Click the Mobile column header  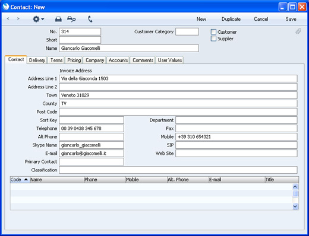146,180
